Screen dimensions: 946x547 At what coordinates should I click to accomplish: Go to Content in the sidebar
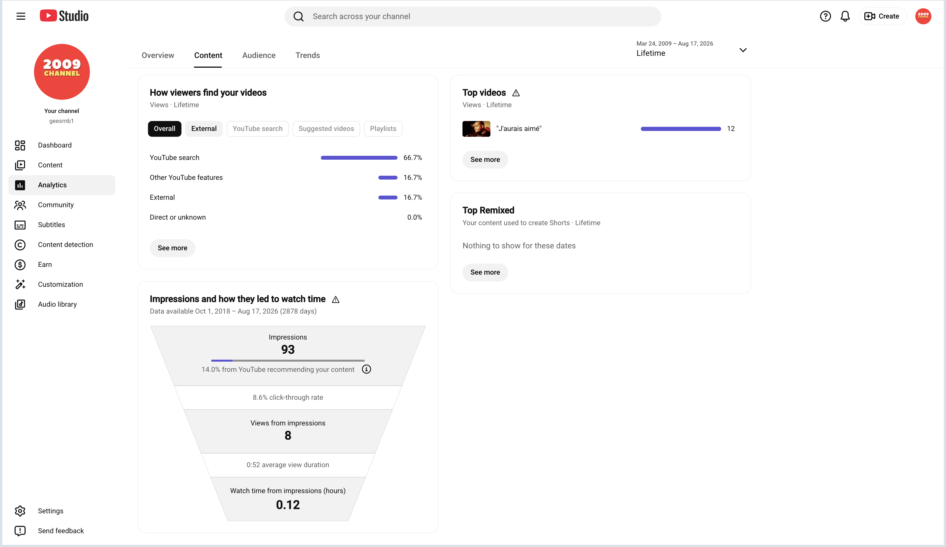(x=62, y=165)
